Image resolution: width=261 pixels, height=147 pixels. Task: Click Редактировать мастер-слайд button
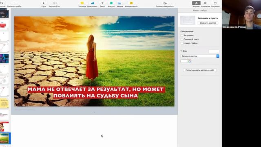pos(200,70)
